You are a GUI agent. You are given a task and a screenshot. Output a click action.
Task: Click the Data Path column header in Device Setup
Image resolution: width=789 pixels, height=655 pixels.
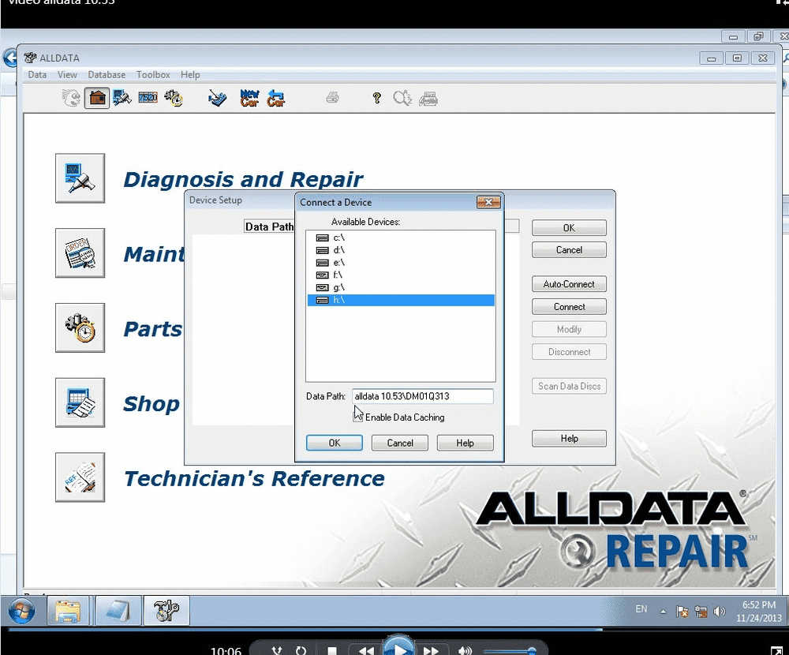coord(270,226)
